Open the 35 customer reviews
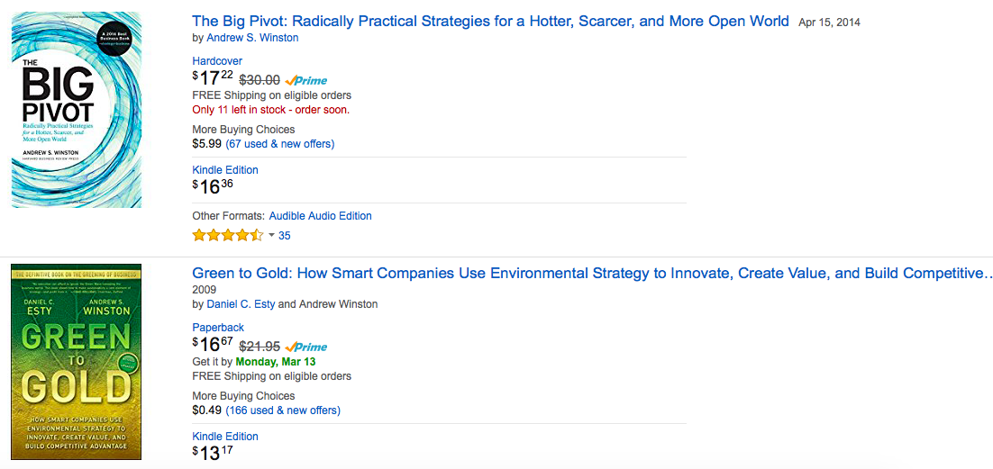 click(x=285, y=236)
